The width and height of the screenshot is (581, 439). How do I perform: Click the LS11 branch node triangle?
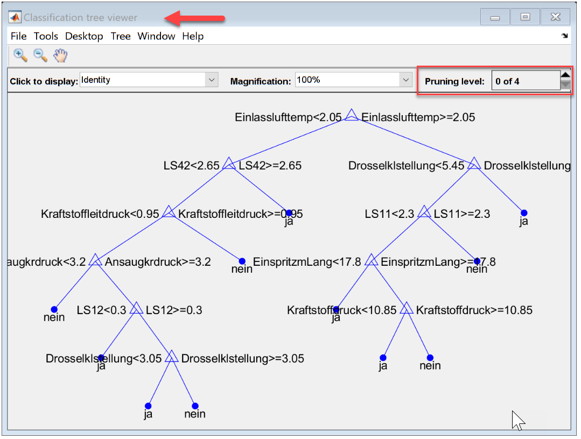[424, 212]
